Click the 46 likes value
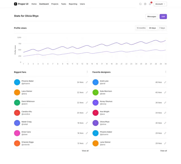The width and height of the screenshot is (181, 164). (158, 82)
